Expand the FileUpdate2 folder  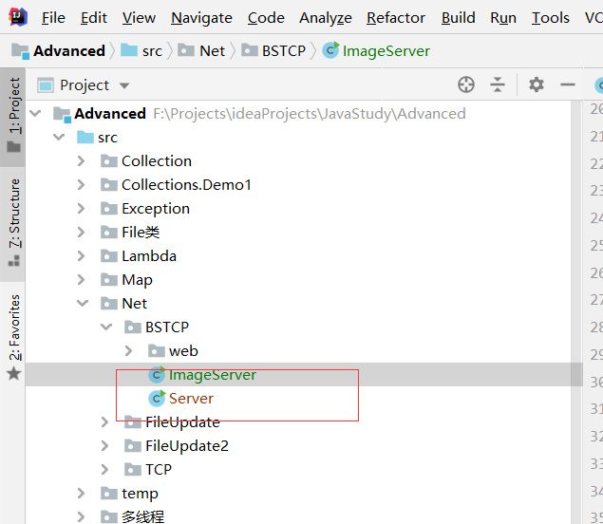coord(104,446)
